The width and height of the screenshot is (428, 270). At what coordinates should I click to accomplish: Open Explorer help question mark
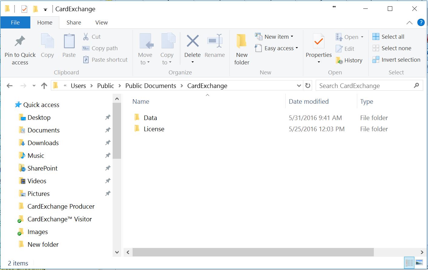(421, 22)
